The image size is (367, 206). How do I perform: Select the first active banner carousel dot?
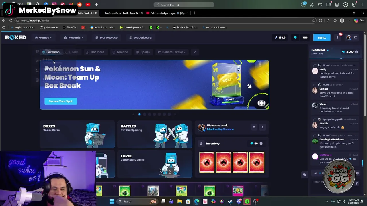[x=139, y=114]
